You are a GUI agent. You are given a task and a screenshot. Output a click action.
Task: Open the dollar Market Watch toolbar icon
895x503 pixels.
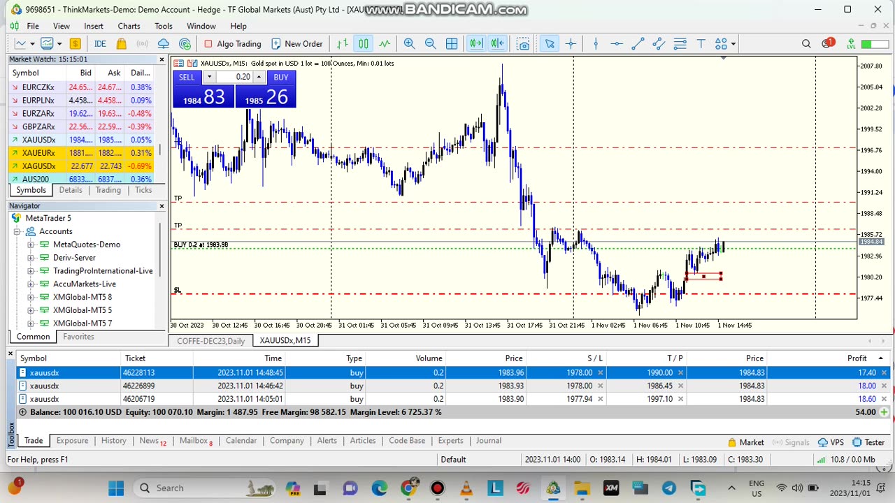pyautogui.click(x=76, y=43)
